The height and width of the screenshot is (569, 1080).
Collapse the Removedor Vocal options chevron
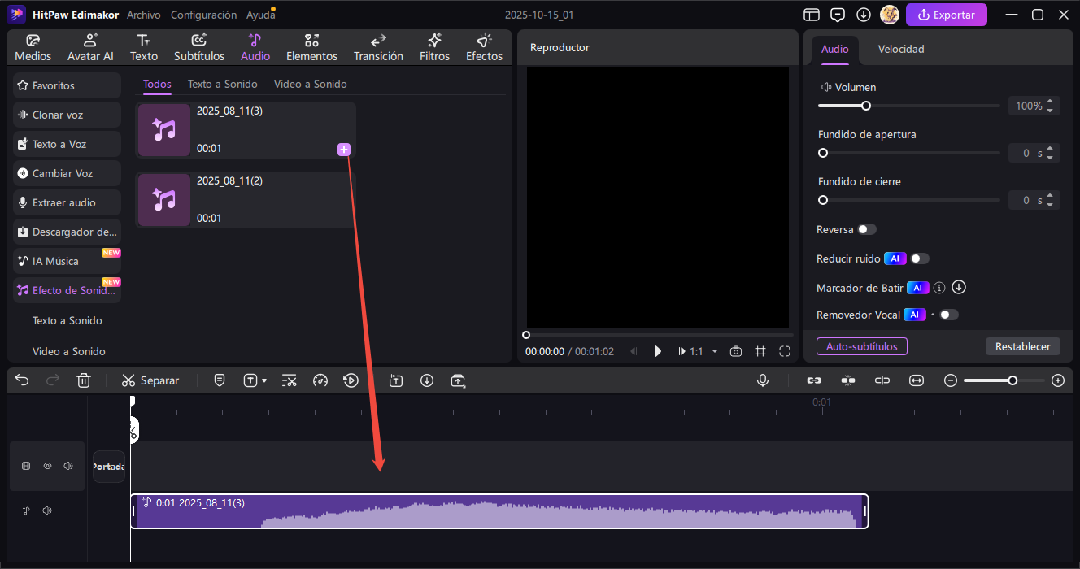tap(934, 314)
